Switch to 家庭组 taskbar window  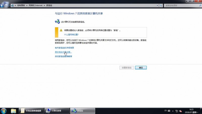tap(83, 111)
